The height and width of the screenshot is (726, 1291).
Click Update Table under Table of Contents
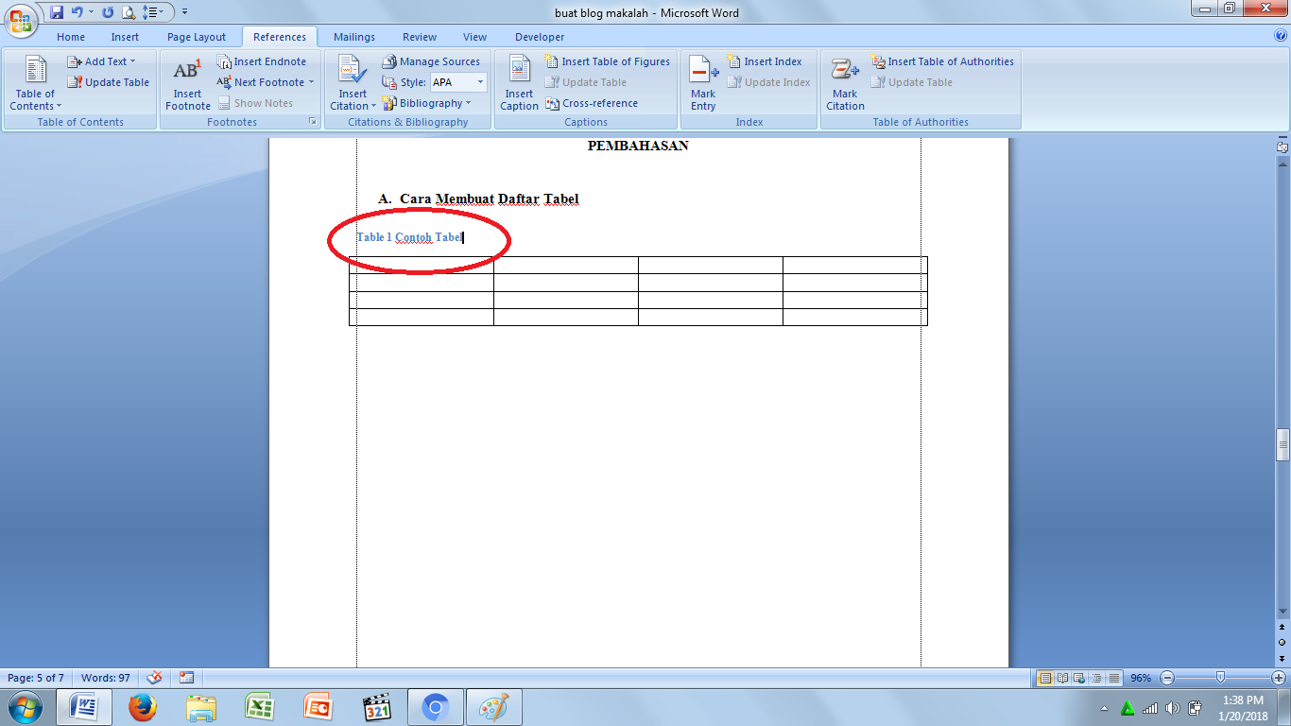(x=108, y=82)
